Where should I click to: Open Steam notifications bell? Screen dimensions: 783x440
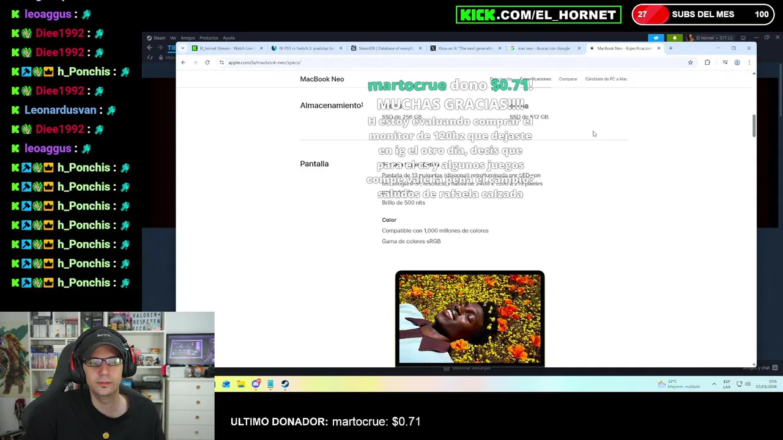(x=675, y=38)
